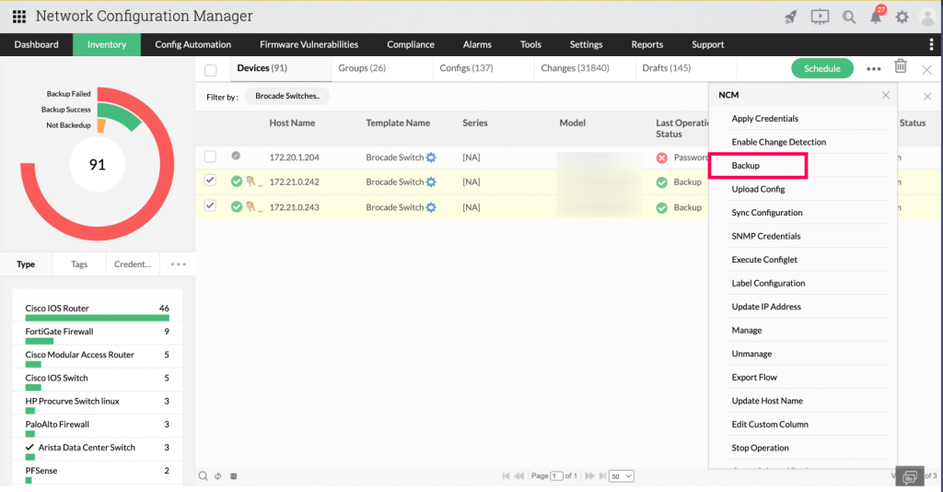Open the rows-per-page 50 dropdown
The image size is (943, 492).
(x=622, y=476)
